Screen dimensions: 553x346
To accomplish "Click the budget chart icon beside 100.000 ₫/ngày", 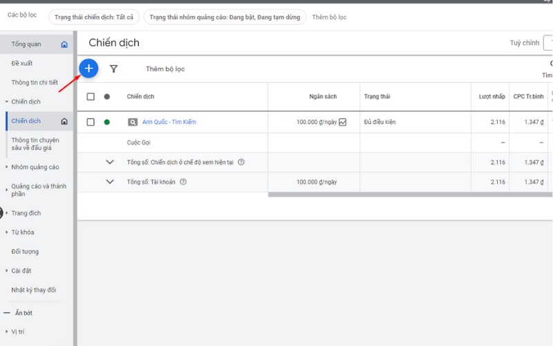I will [x=343, y=122].
